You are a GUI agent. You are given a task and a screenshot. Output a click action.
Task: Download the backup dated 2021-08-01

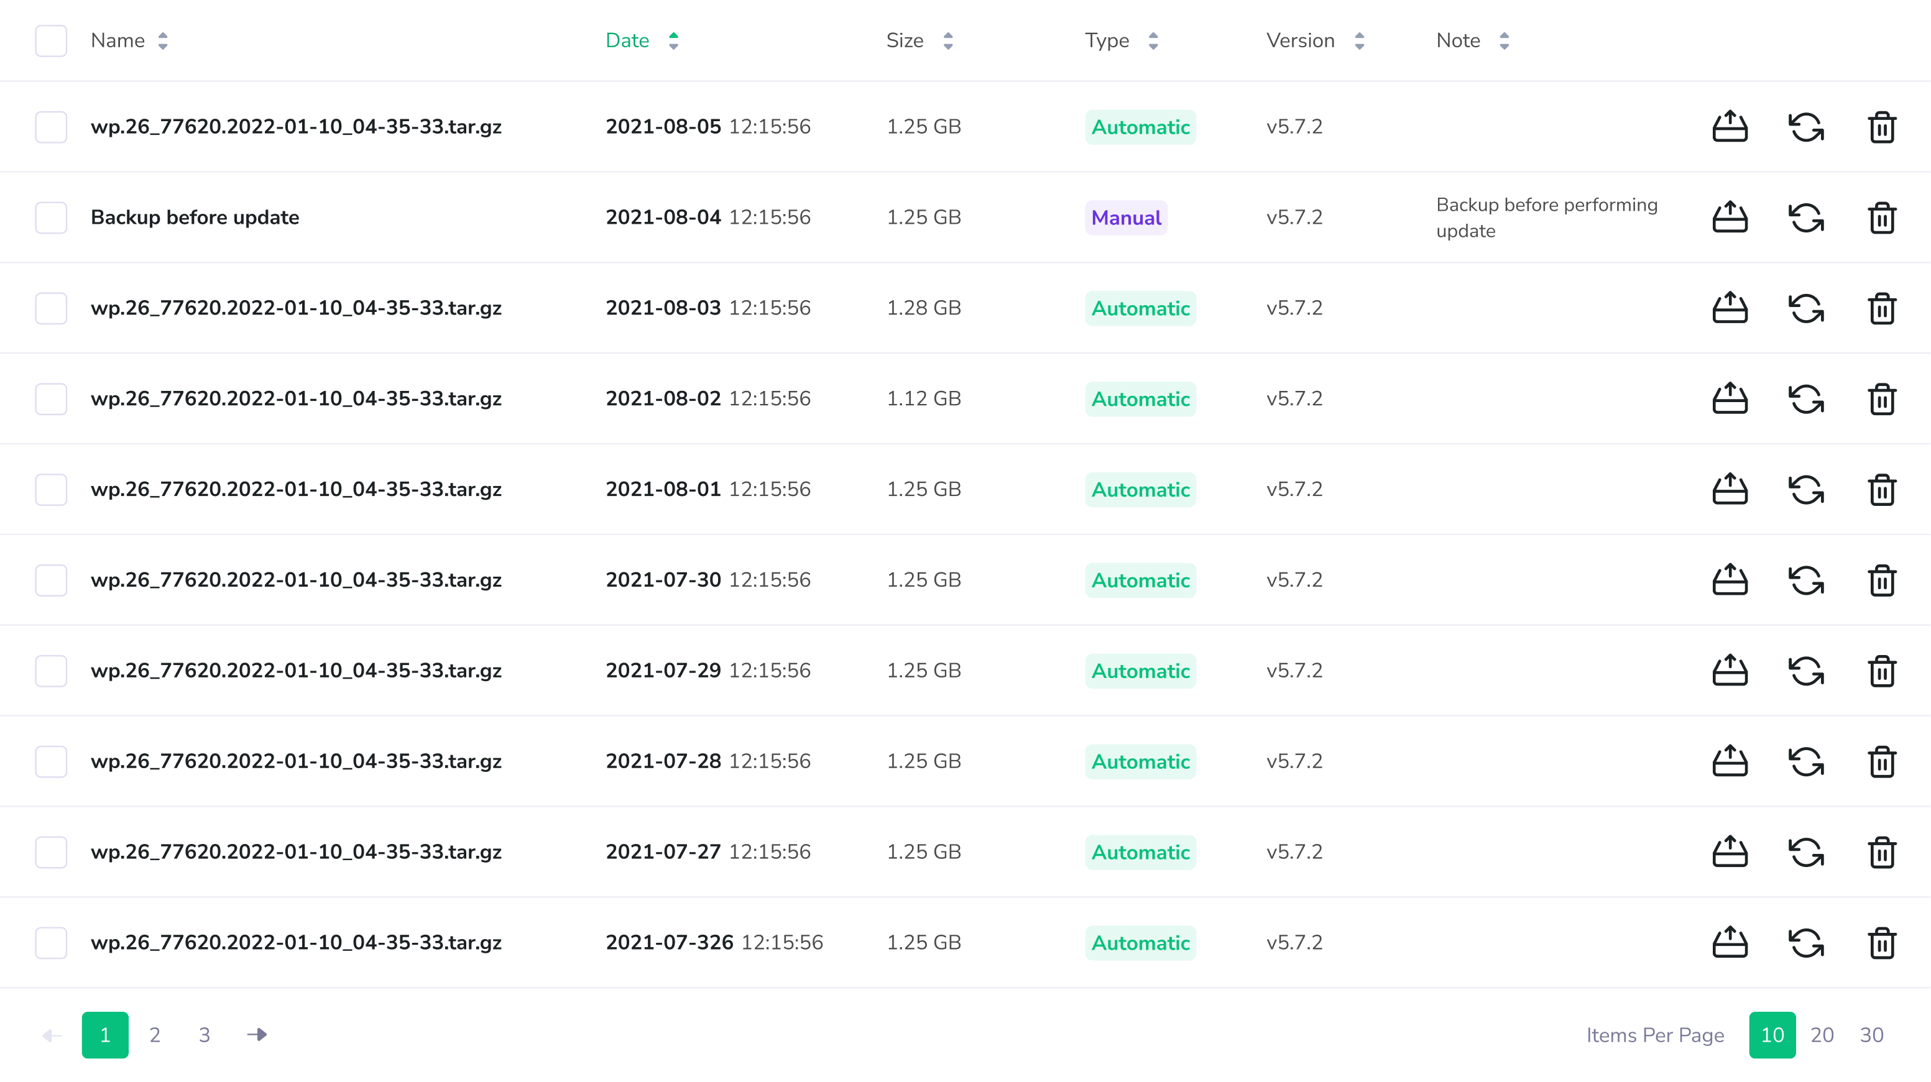[1730, 489]
